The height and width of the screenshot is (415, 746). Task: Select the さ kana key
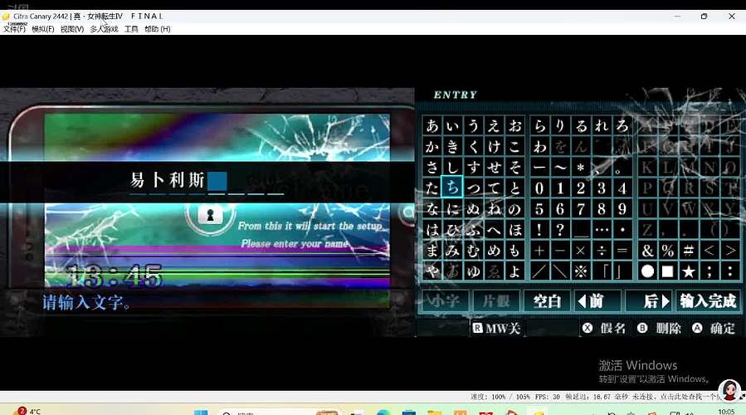pos(432,167)
